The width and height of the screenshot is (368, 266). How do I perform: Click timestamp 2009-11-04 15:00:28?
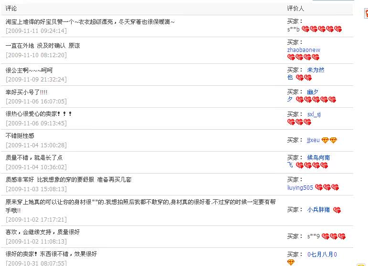[36, 145]
